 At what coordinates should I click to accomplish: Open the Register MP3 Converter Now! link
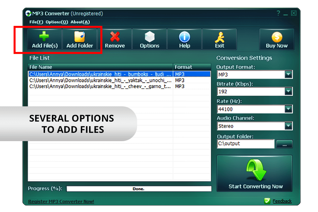point(61,201)
